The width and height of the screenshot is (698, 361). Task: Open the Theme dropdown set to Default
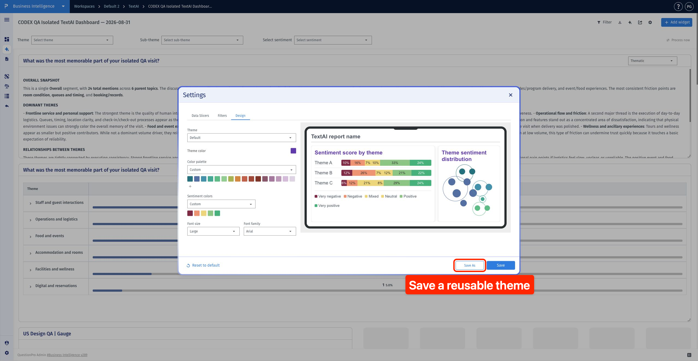(241, 138)
